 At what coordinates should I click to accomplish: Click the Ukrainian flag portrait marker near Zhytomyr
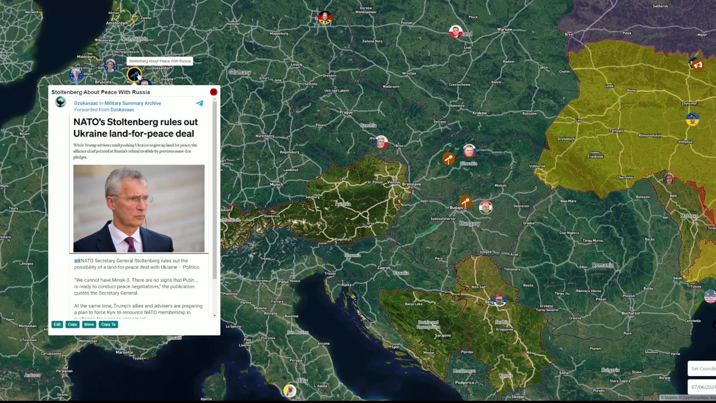point(693,119)
